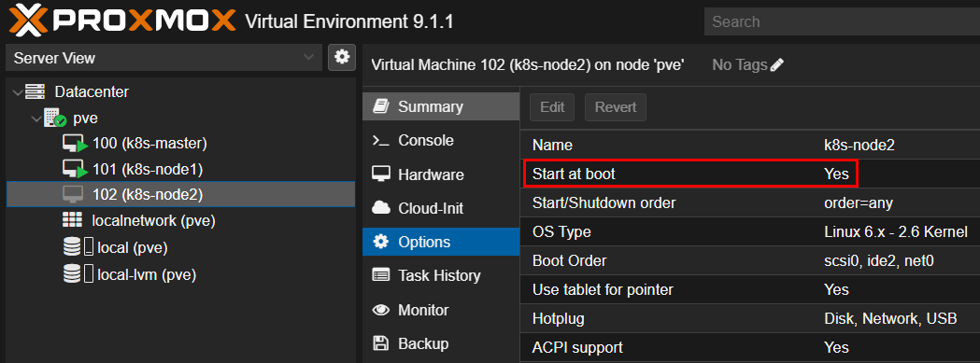
Task: Click the Monitor eye icon
Action: 380,309
